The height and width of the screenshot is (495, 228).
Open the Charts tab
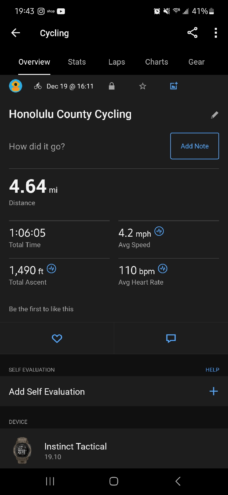point(157,62)
